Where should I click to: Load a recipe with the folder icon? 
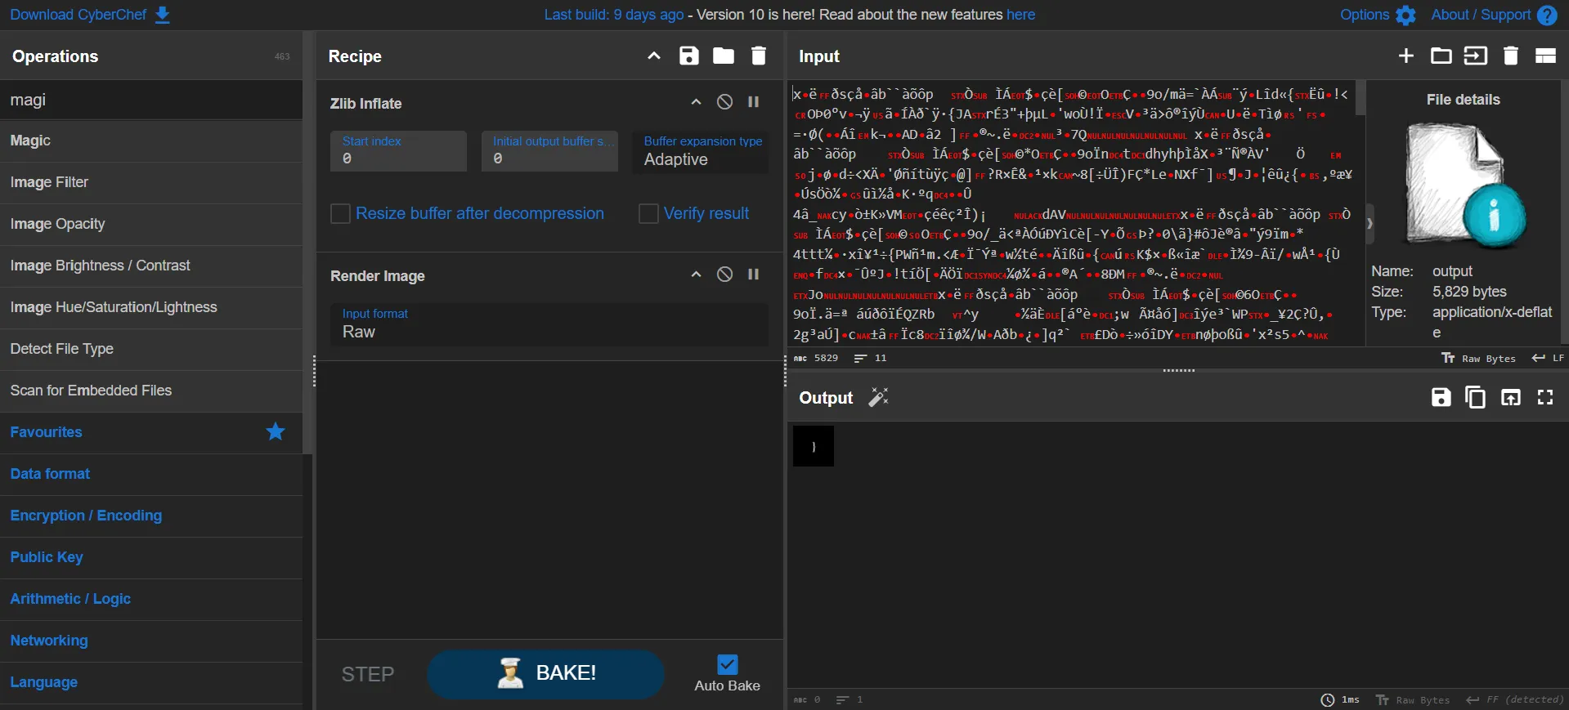coord(724,56)
